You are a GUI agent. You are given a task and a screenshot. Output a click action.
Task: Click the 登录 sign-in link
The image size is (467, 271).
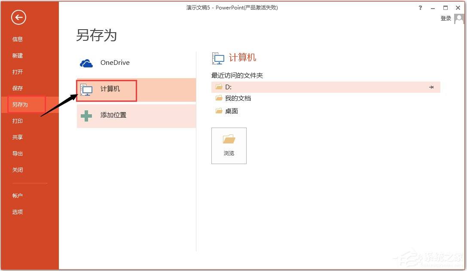pyautogui.click(x=446, y=18)
